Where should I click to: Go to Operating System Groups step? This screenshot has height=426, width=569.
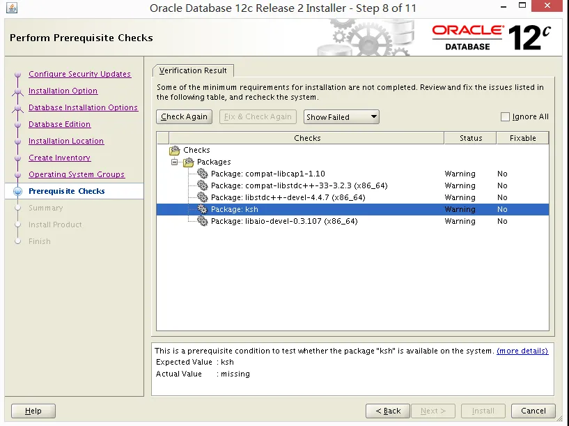click(77, 174)
